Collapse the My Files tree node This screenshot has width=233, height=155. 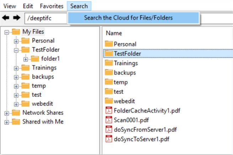point(6,32)
